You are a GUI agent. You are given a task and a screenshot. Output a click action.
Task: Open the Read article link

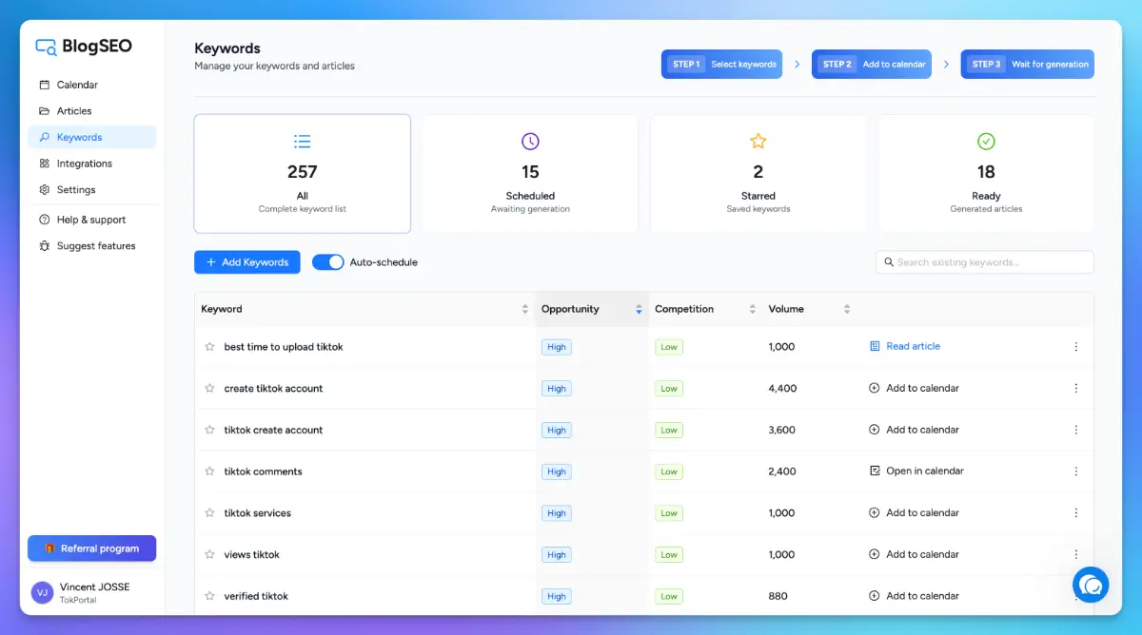click(913, 346)
